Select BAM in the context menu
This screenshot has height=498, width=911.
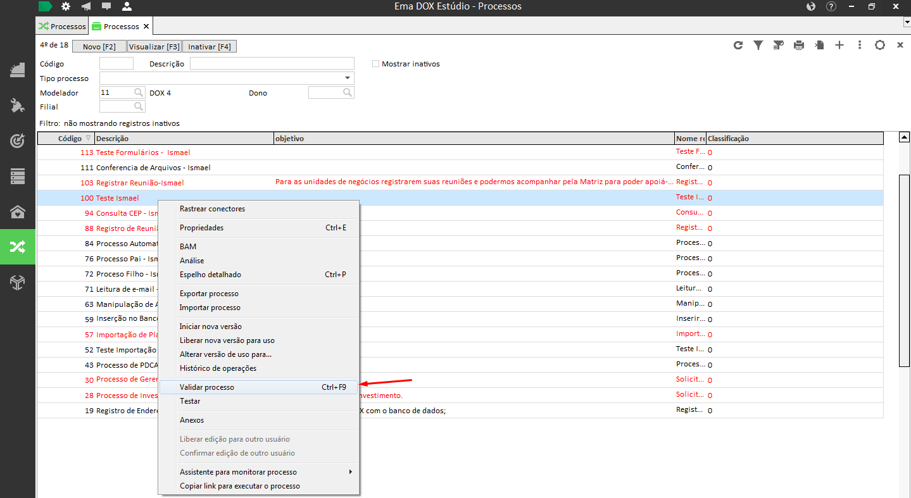260,247
